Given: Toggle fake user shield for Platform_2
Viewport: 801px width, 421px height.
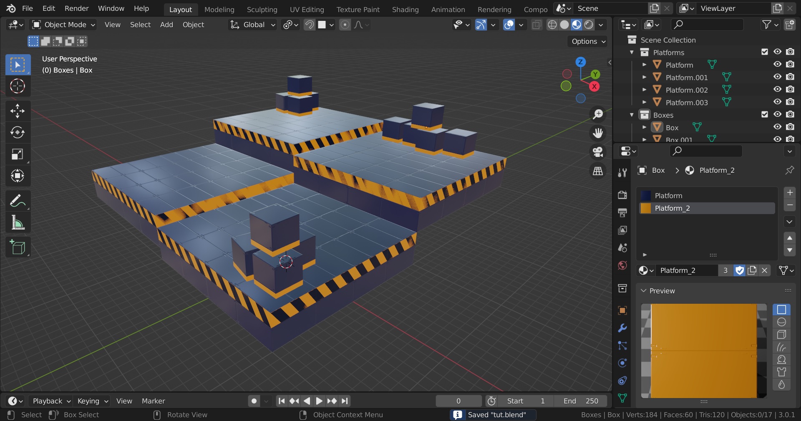Looking at the screenshot, I should pos(739,270).
